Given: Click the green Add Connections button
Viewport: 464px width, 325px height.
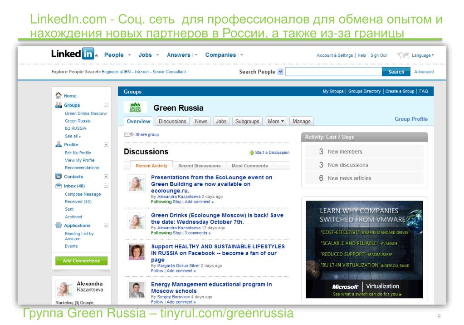Looking at the screenshot, I should [x=81, y=261].
